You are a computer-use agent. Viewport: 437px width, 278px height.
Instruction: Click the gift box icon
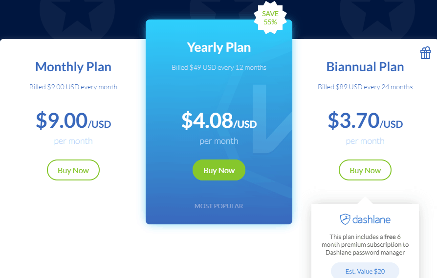pos(425,53)
